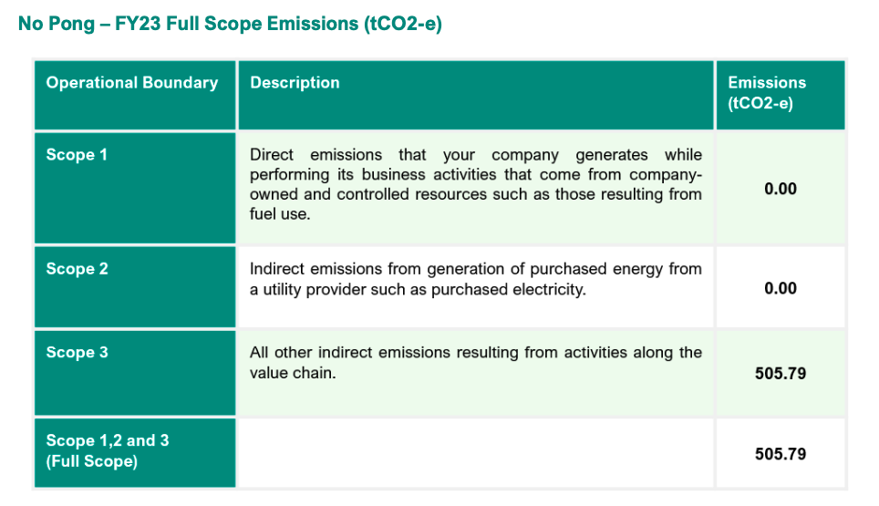The image size is (879, 506).
Task: Click the Scope 3 emissions value 505.79
Action: pos(781,374)
